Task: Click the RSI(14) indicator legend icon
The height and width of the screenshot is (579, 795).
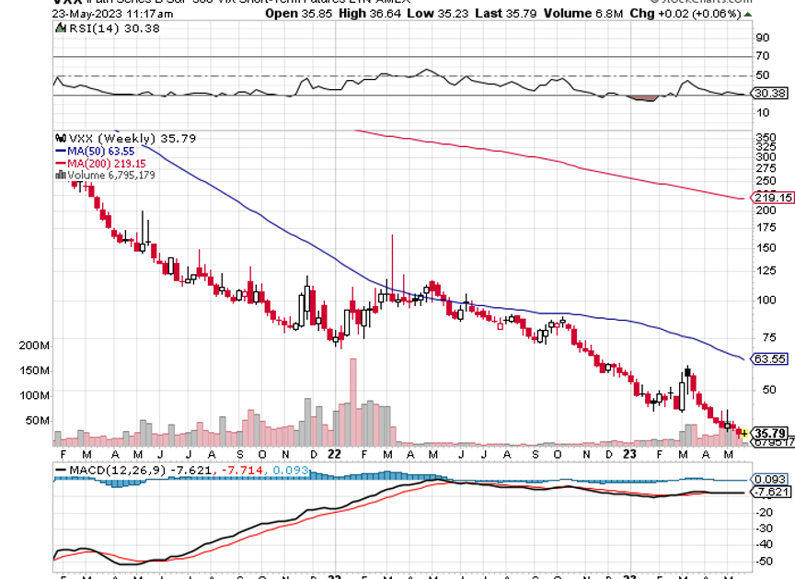Action: 61,28
